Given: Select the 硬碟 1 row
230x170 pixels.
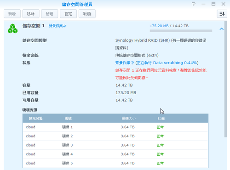Looking at the screenshot, I should pyautogui.click(x=115, y=127).
